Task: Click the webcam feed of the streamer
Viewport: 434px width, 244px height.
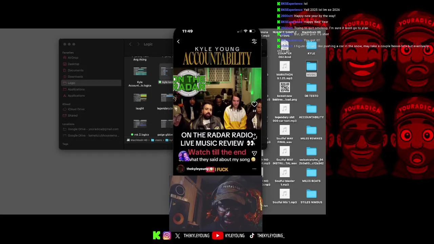Action: click(216, 203)
